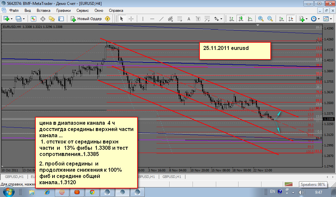Choose the Fibonacci arcs tool
Screen dimensions: 336x197
click(x=207, y=19)
